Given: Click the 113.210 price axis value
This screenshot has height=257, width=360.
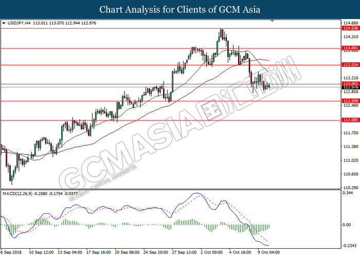Looking at the screenshot, I should [x=351, y=78].
